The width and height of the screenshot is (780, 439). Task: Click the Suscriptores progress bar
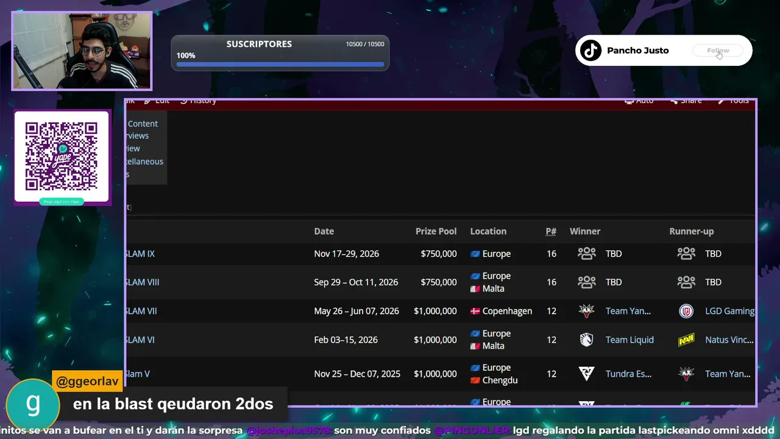tap(280, 64)
